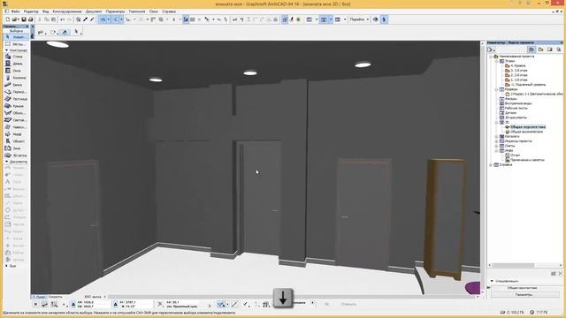The image size is (566, 318).
Task: Toggle the 3D window toolbar button
Action: [324, 19]
